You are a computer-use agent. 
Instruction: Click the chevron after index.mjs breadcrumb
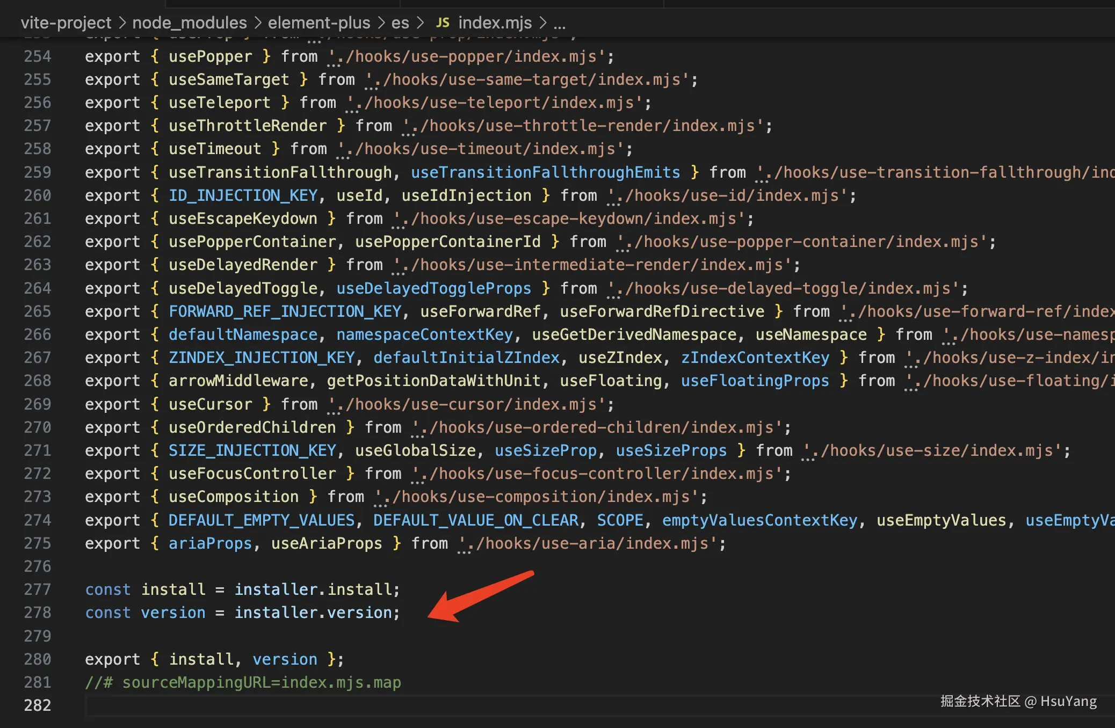(x=543, y=23)
